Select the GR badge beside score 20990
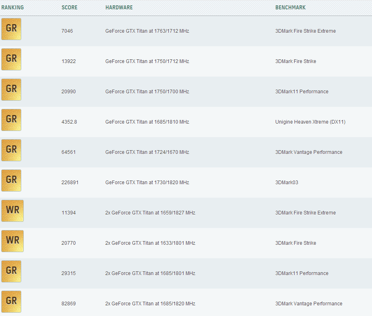 [x=11, y=90]
